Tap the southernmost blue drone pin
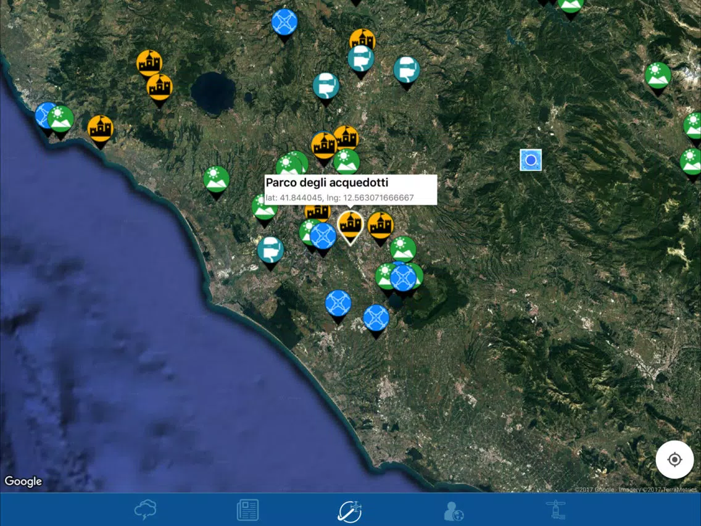Screen dimensions: 701x526 coord(376,318)
